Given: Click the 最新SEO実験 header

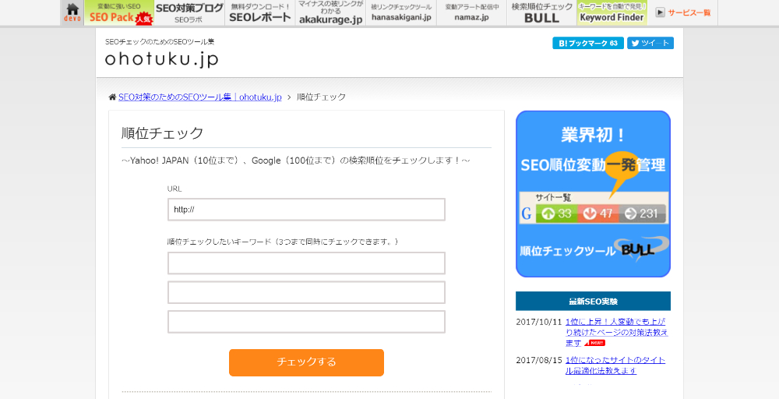Looking at the screenshot, I should (593, 301).
